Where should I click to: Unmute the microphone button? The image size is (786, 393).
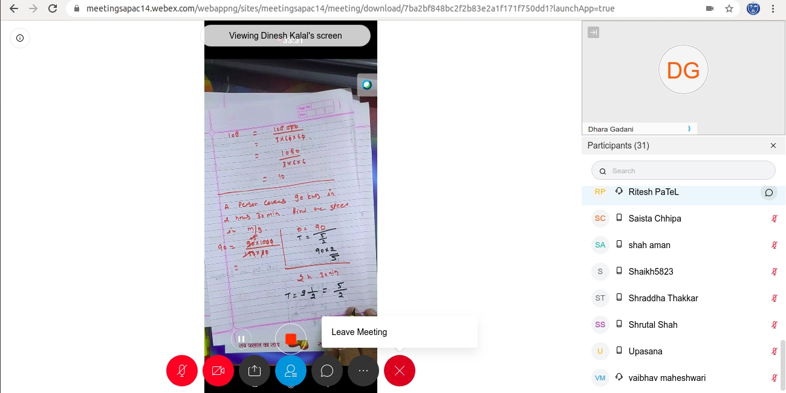point(182,371)
